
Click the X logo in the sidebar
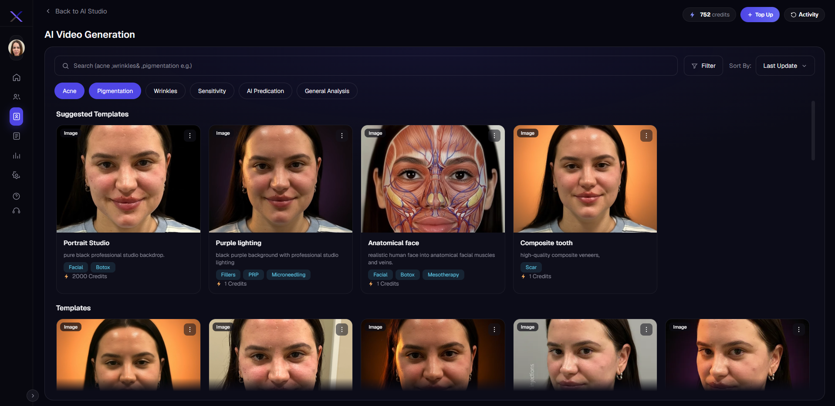16,17
